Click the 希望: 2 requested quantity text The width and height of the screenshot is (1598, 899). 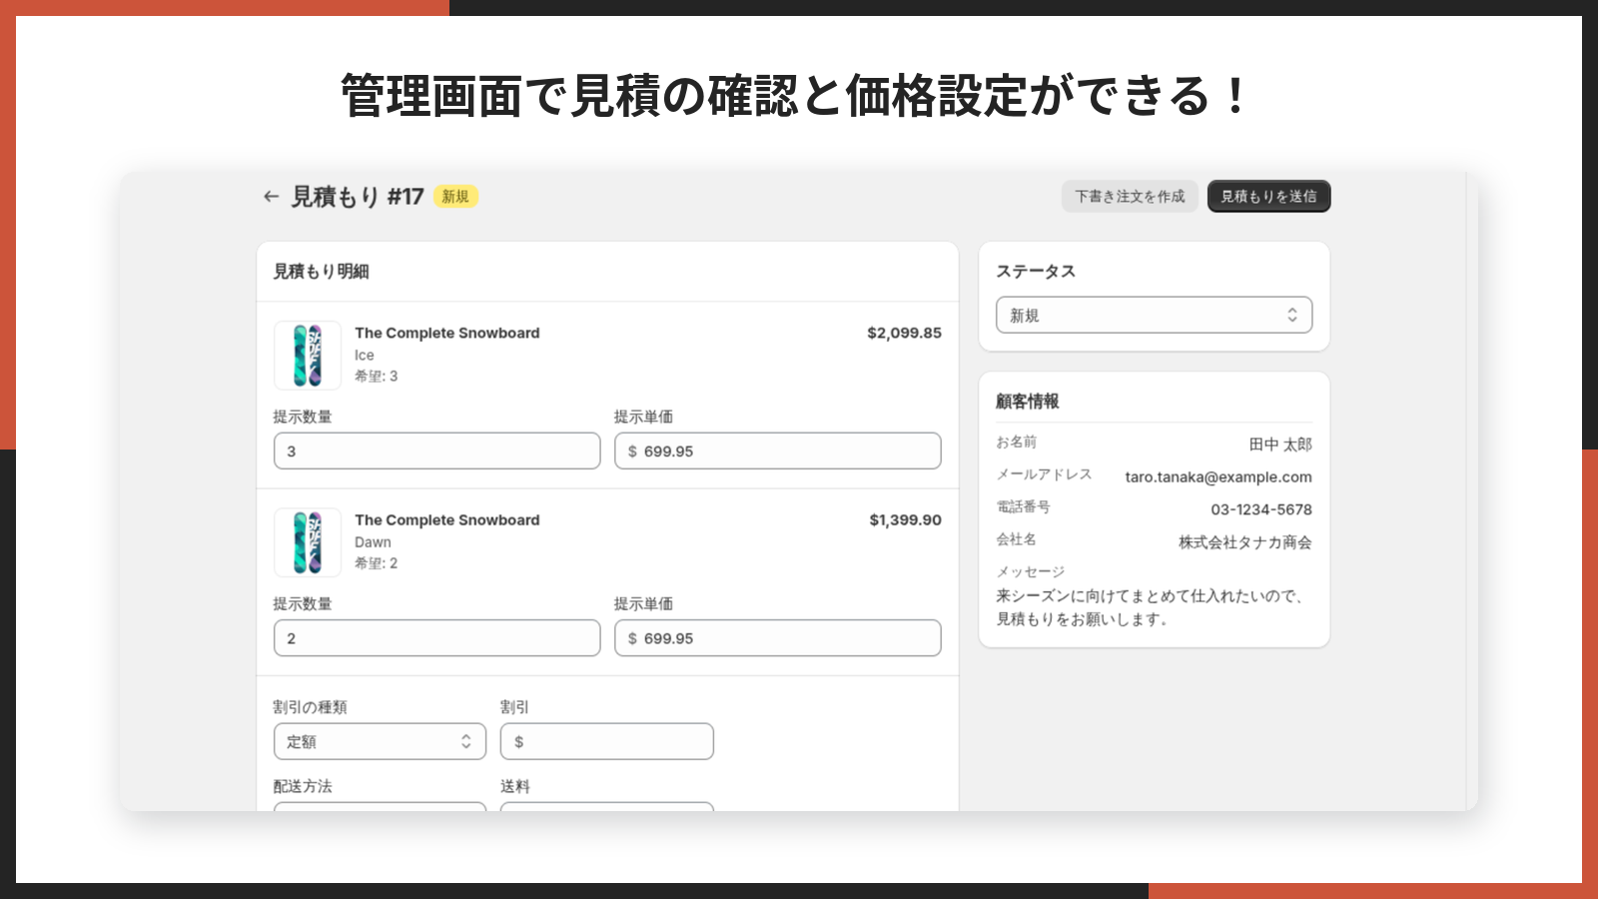point(376,563)
